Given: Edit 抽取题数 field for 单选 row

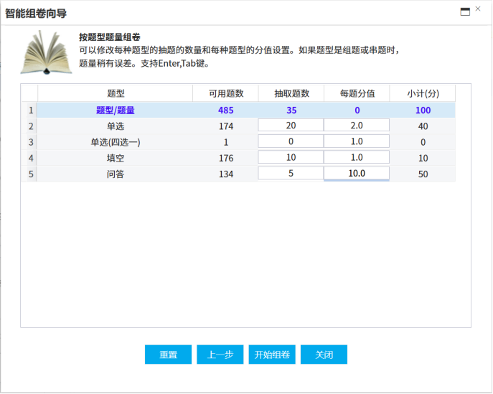Looking at the screenshot, I should tap(291, 126).
